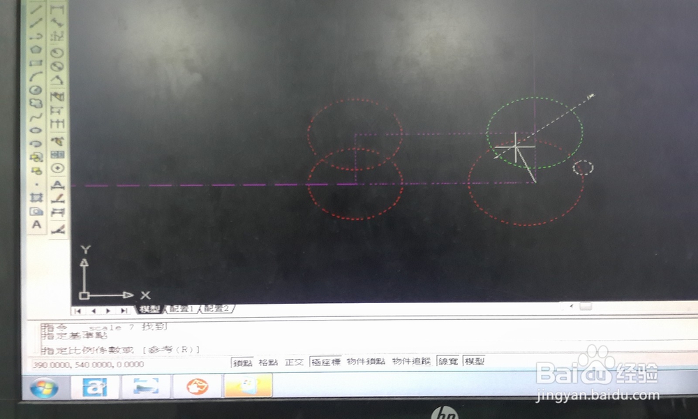Open the blue screenshot app in the taskbar
Viewport: 698px width, 419px height.
(x=146, y=386)
